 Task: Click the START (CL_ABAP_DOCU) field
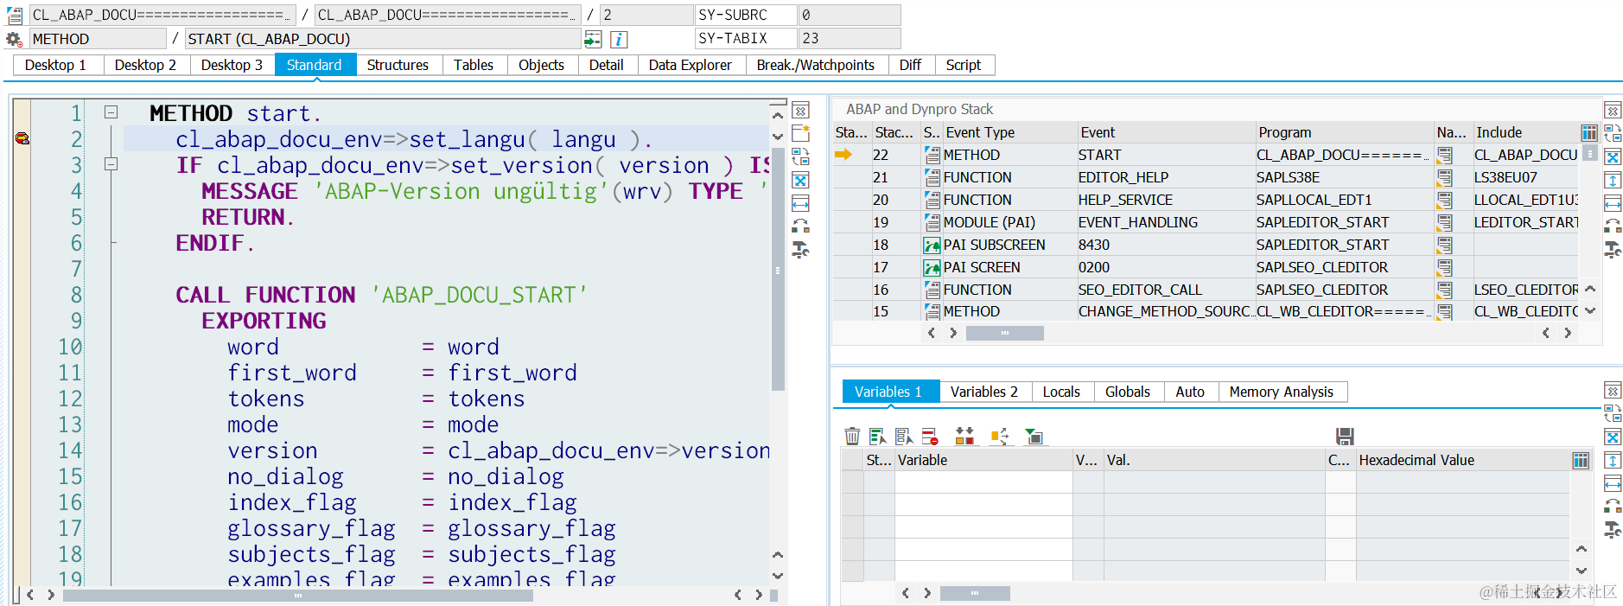pos(382,39)
